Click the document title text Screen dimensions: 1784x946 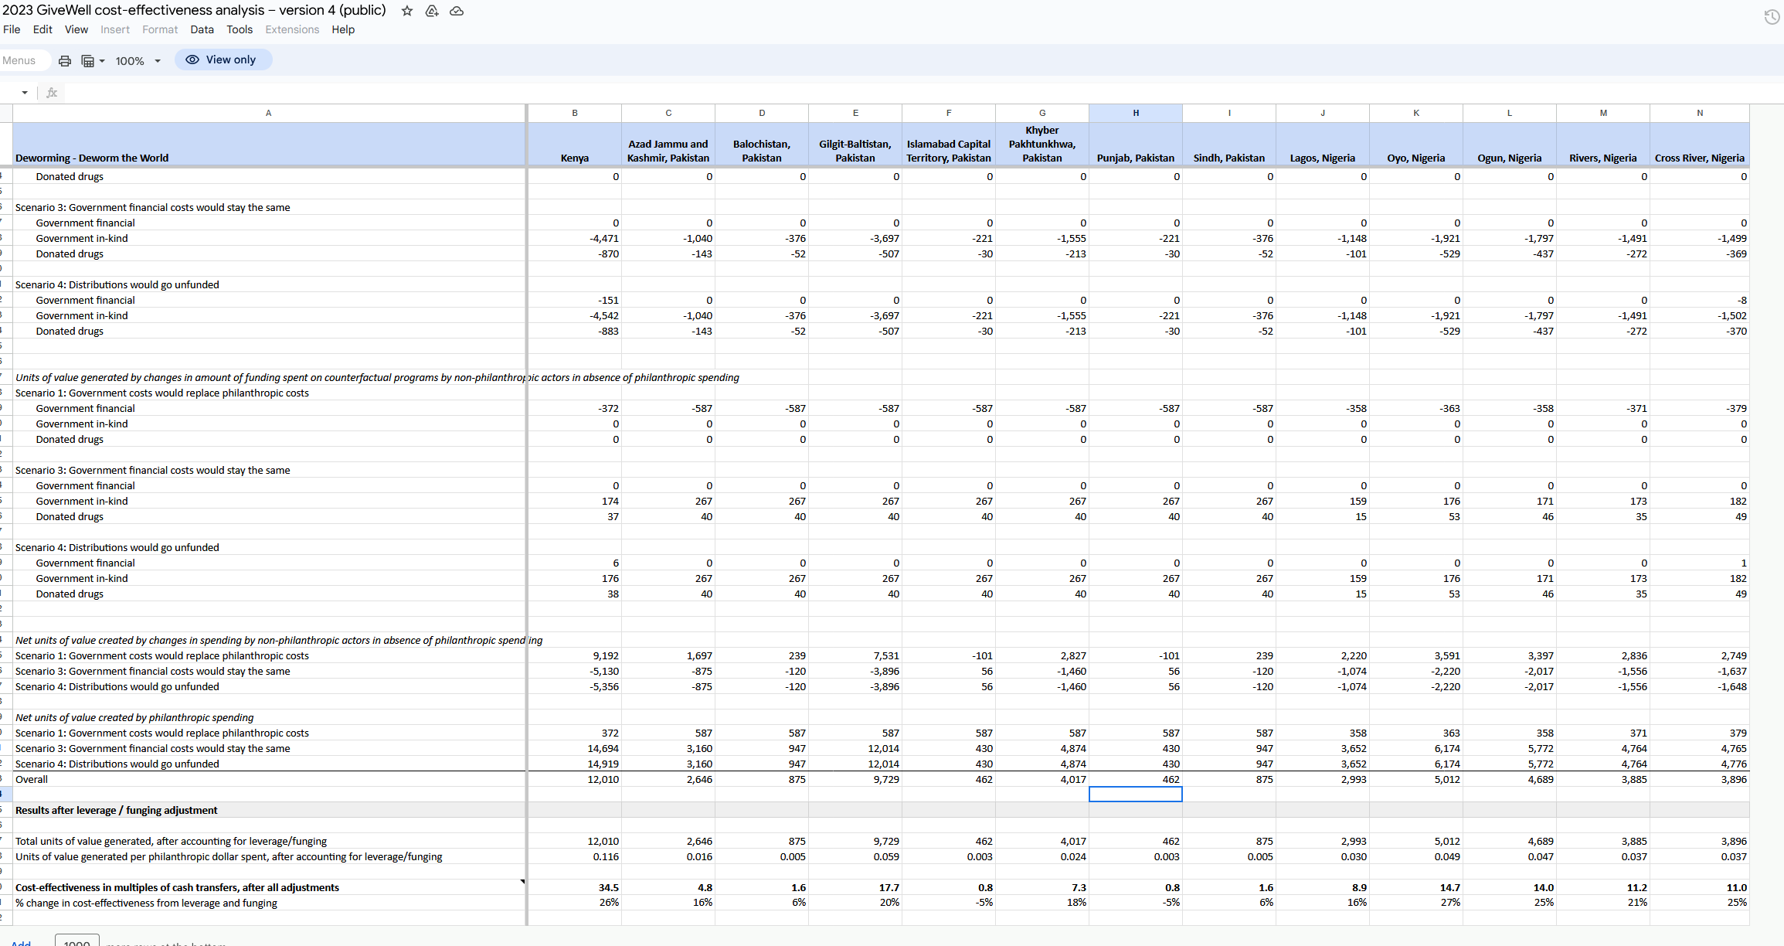[194, 10]
